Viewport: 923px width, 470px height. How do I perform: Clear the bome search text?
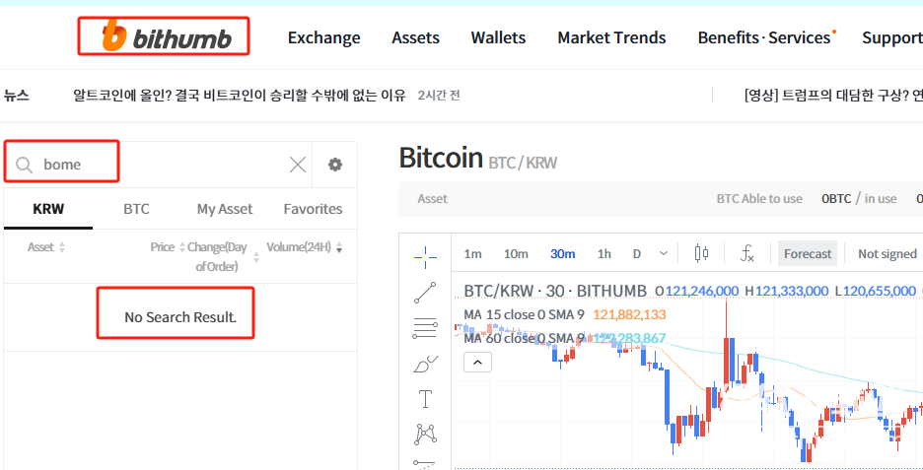pyautogui.click(x=298, y=165)
